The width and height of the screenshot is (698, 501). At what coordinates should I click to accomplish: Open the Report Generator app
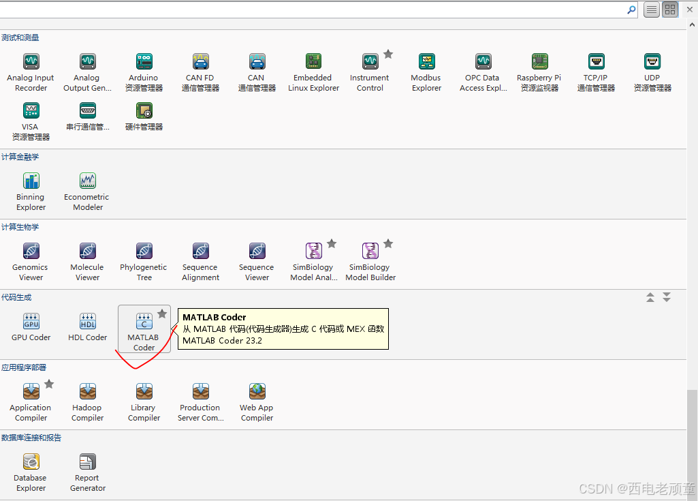pos(87,472)
